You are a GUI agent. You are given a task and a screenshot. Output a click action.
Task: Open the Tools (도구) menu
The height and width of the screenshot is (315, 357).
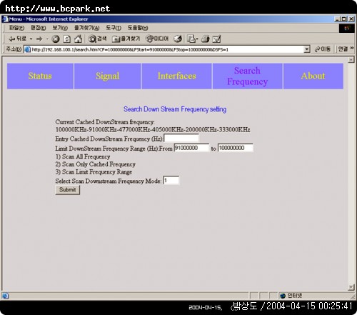(114, 28)
